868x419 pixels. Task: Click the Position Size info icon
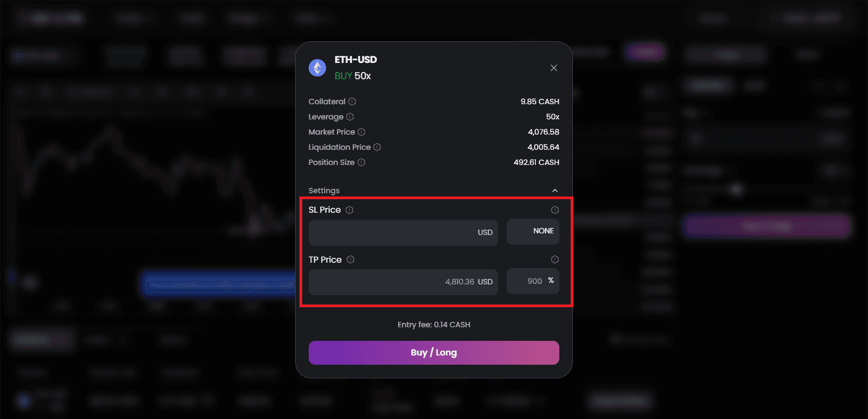[x=361, y=162]
